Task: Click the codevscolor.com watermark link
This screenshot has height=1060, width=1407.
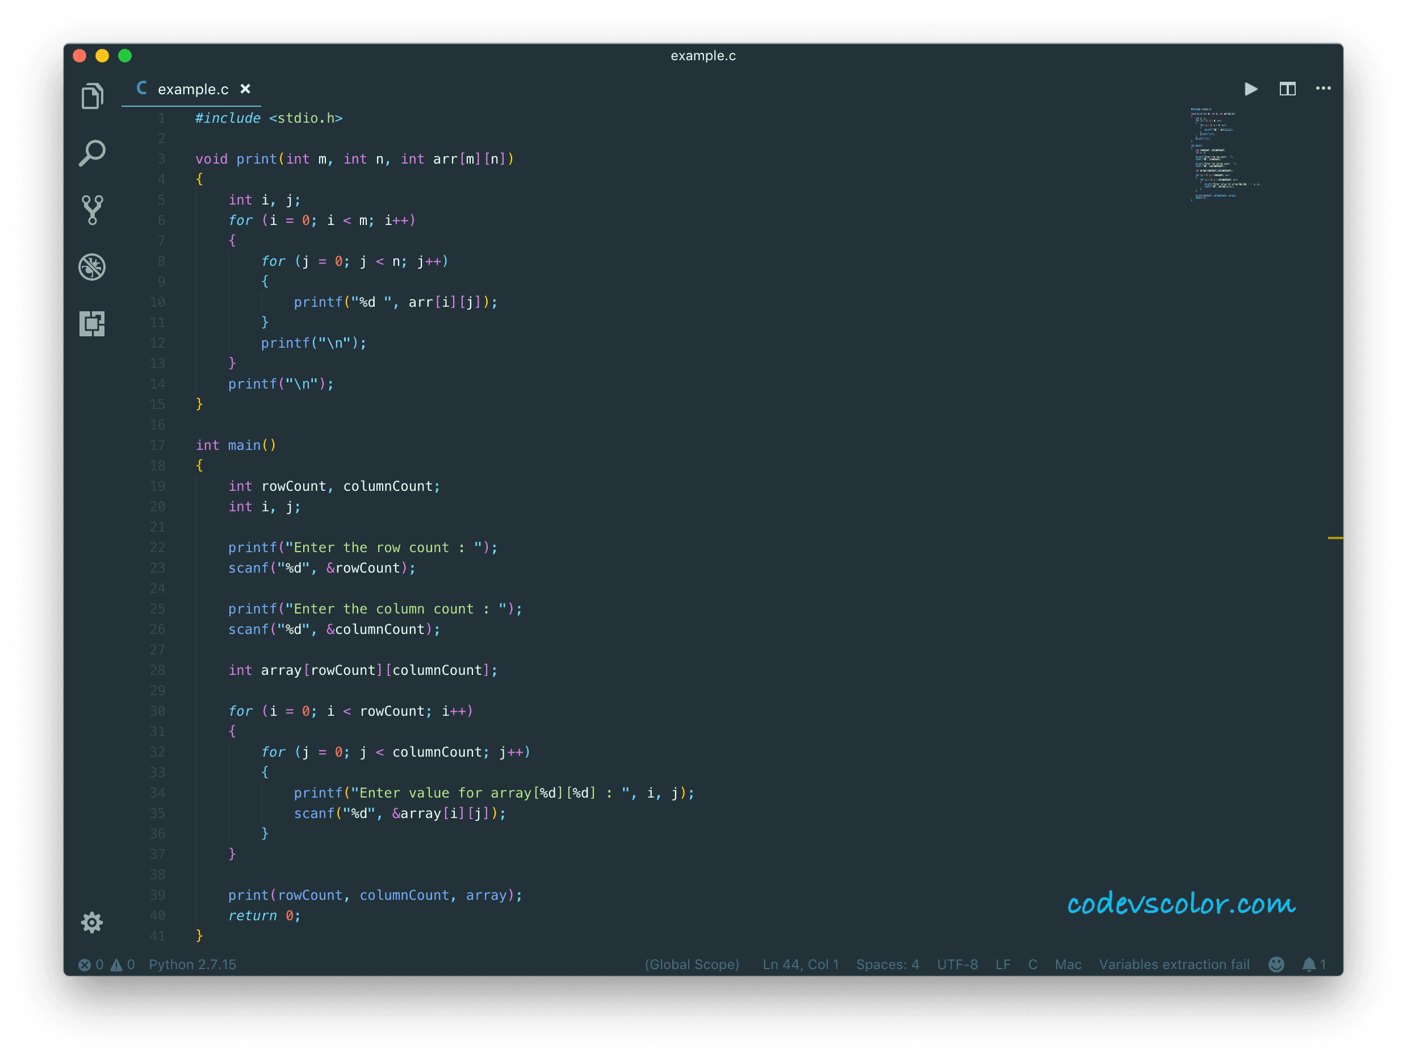Action: 1180,903
